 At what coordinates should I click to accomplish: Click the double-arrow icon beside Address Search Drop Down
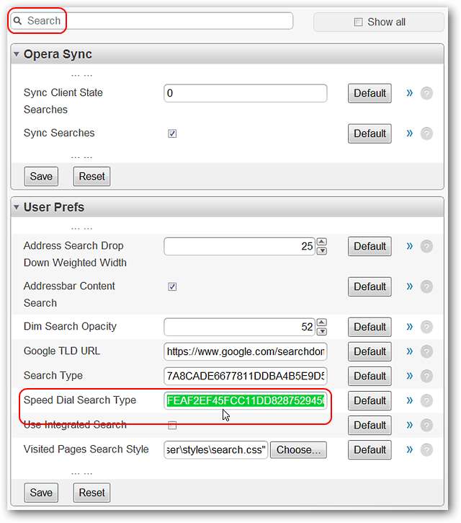[x=410, y=245]
